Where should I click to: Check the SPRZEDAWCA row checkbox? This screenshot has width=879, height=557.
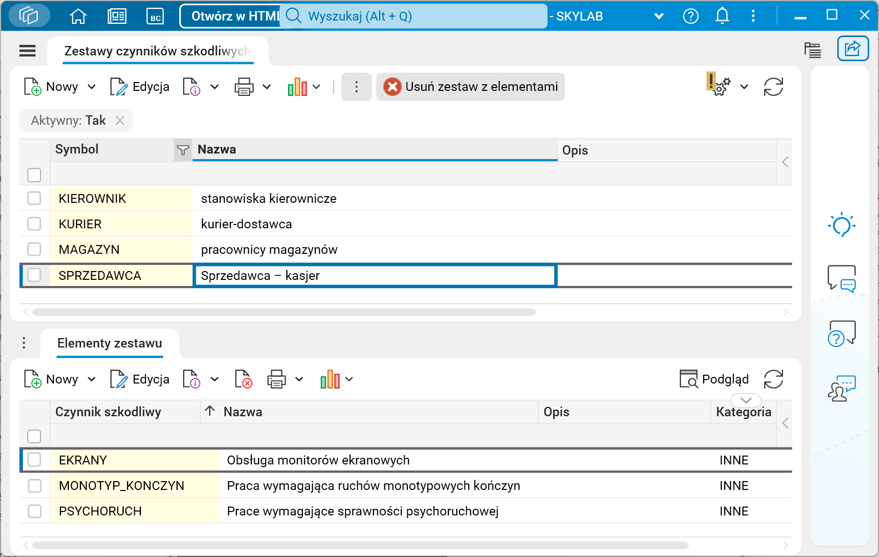pos(34,275)
